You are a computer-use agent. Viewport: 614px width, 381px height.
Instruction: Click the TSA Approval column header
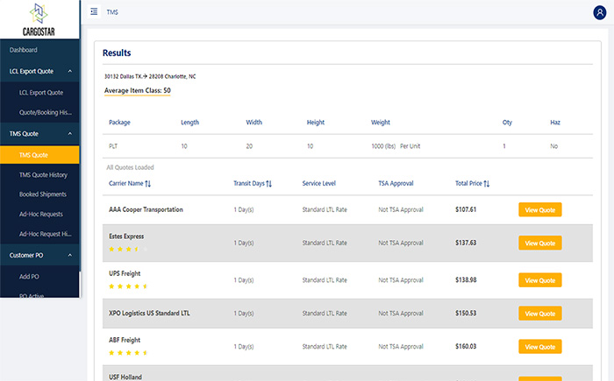(396, 183)
